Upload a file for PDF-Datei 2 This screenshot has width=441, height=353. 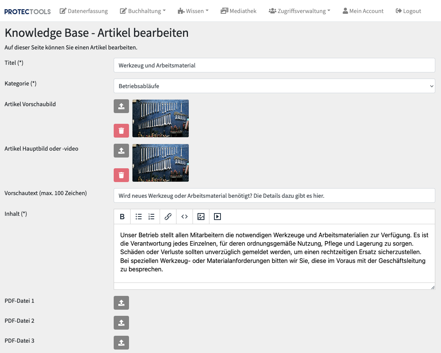tap(121, 323)
